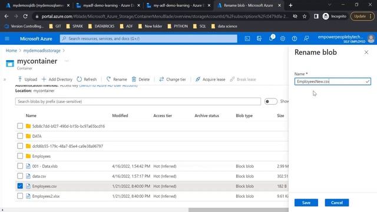
Task: Click the Delete toolbar button
Action: (141, 79)
